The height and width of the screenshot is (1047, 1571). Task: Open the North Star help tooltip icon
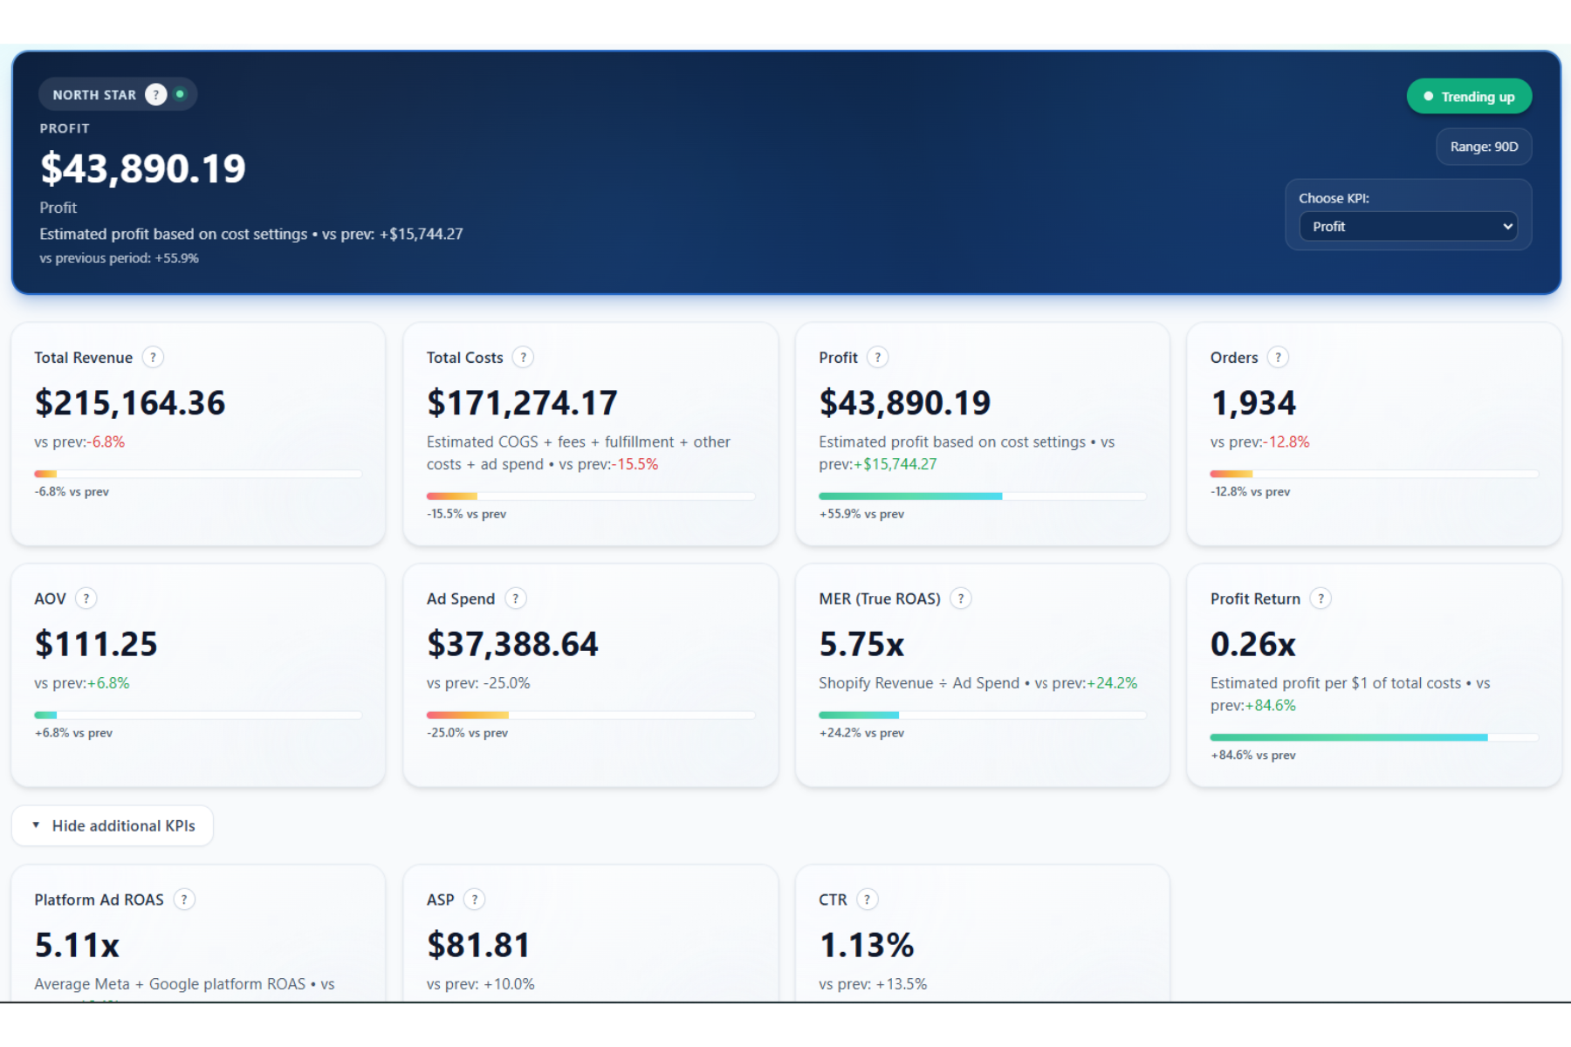click(x=155, y=94)
